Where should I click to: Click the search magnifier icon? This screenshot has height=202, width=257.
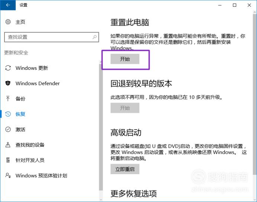pos(95,37)
